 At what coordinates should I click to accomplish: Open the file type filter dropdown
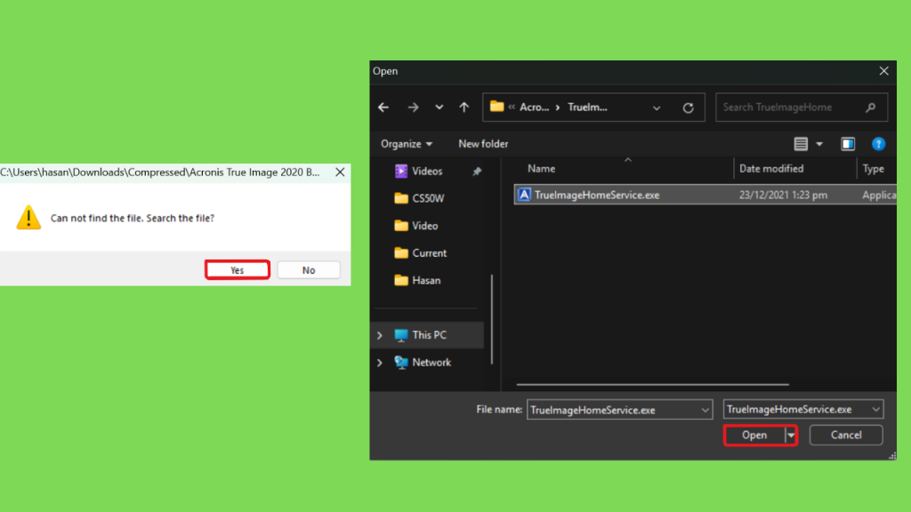[803, 409]
